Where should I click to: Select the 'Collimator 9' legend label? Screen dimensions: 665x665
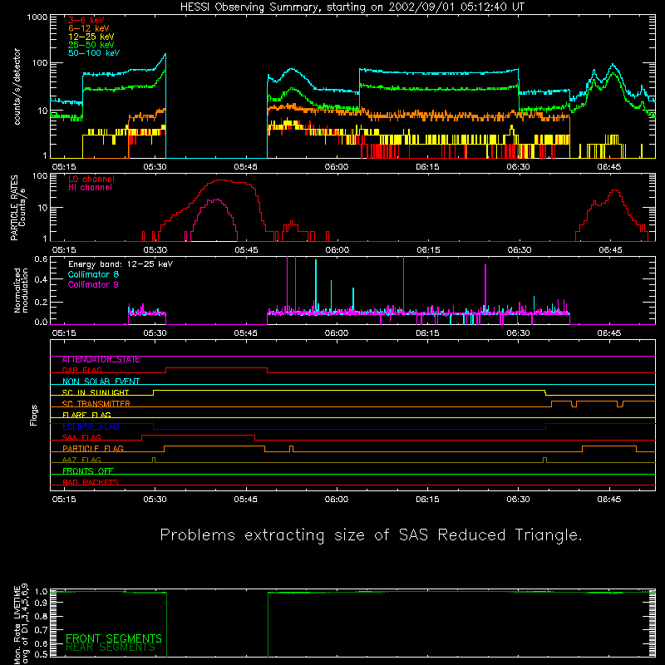pos(93,284)
